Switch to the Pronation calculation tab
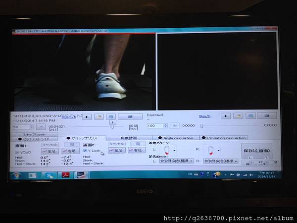The height and width of the screenshot is (223, 297). 224,138
